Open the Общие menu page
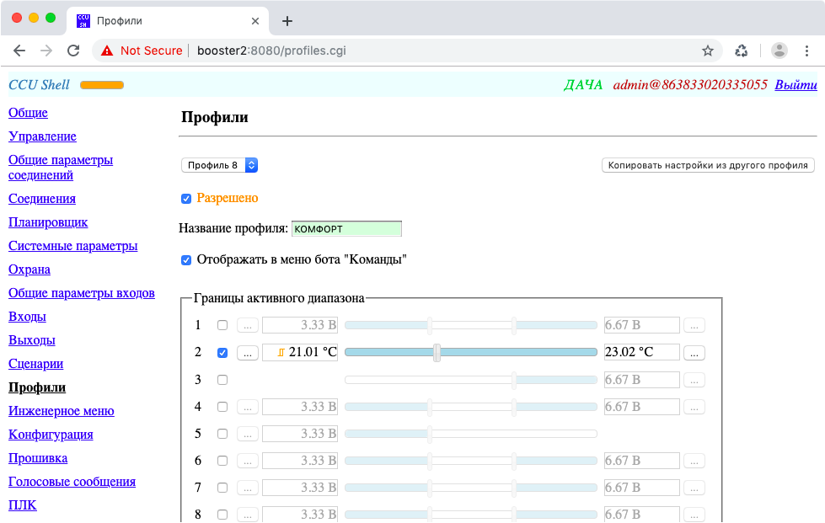This screenshot has width=825, height=523. tap(28, 113)
